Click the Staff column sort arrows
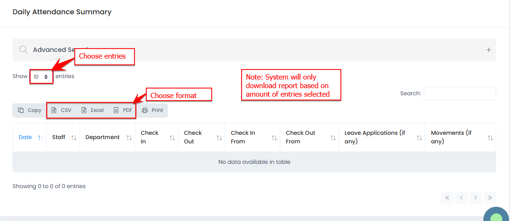Screen dimensions: 510x221 (x=74, y=138)
